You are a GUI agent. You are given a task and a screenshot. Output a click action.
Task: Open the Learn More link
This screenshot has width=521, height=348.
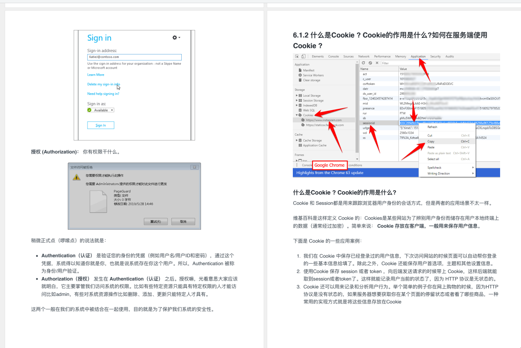[96, 75]
